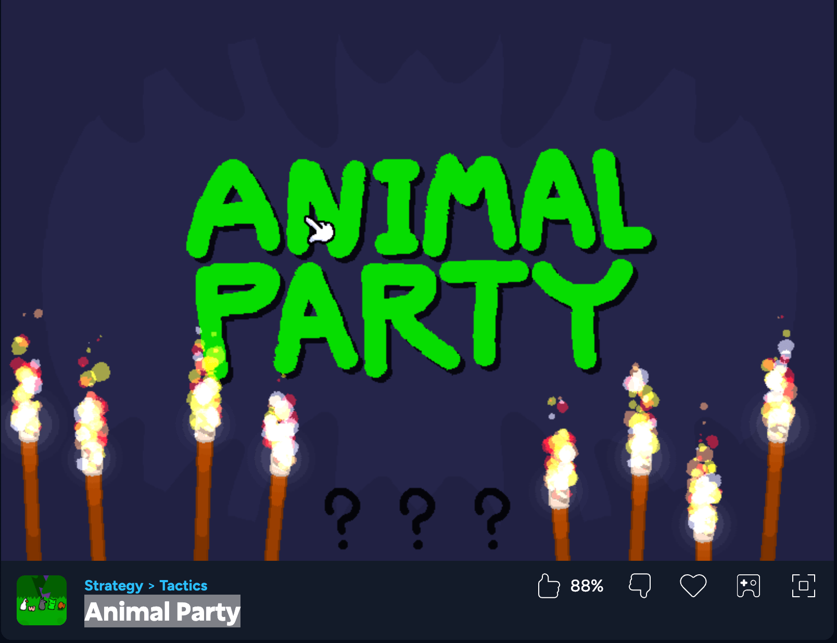Click the Animal Party game thumbnail icon
This screenshot has width=837, height=643.
(x=42, y=600)
